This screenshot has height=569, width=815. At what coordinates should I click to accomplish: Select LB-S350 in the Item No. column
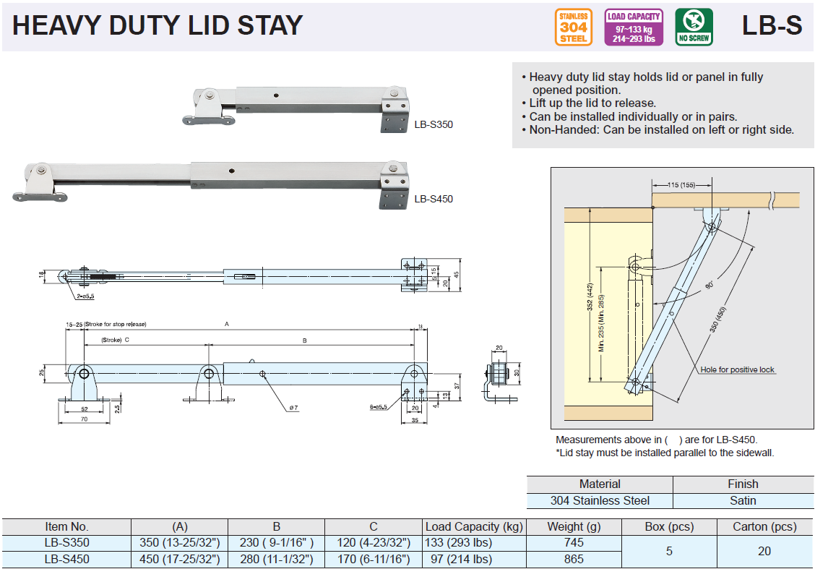click(66, 542)
